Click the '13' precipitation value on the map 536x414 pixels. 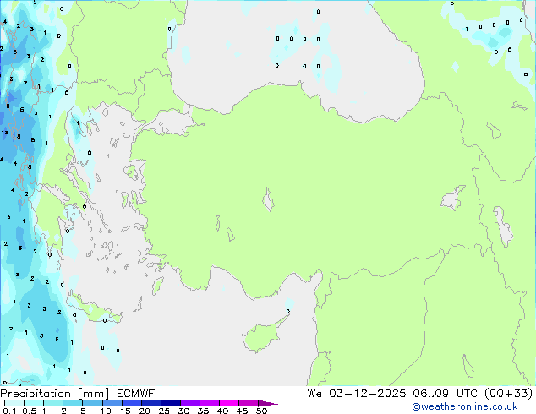point(4,133)
